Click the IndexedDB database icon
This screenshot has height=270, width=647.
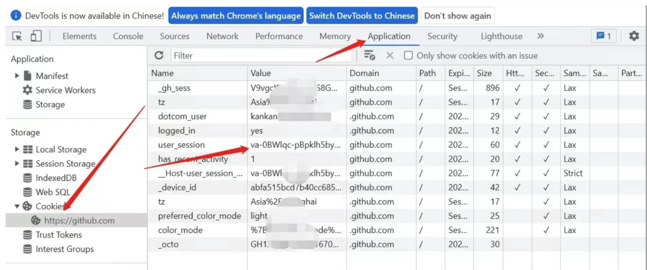tap(28, 178)
